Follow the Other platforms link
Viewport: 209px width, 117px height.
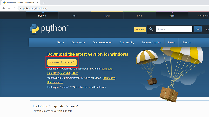[x=75, y=73]
